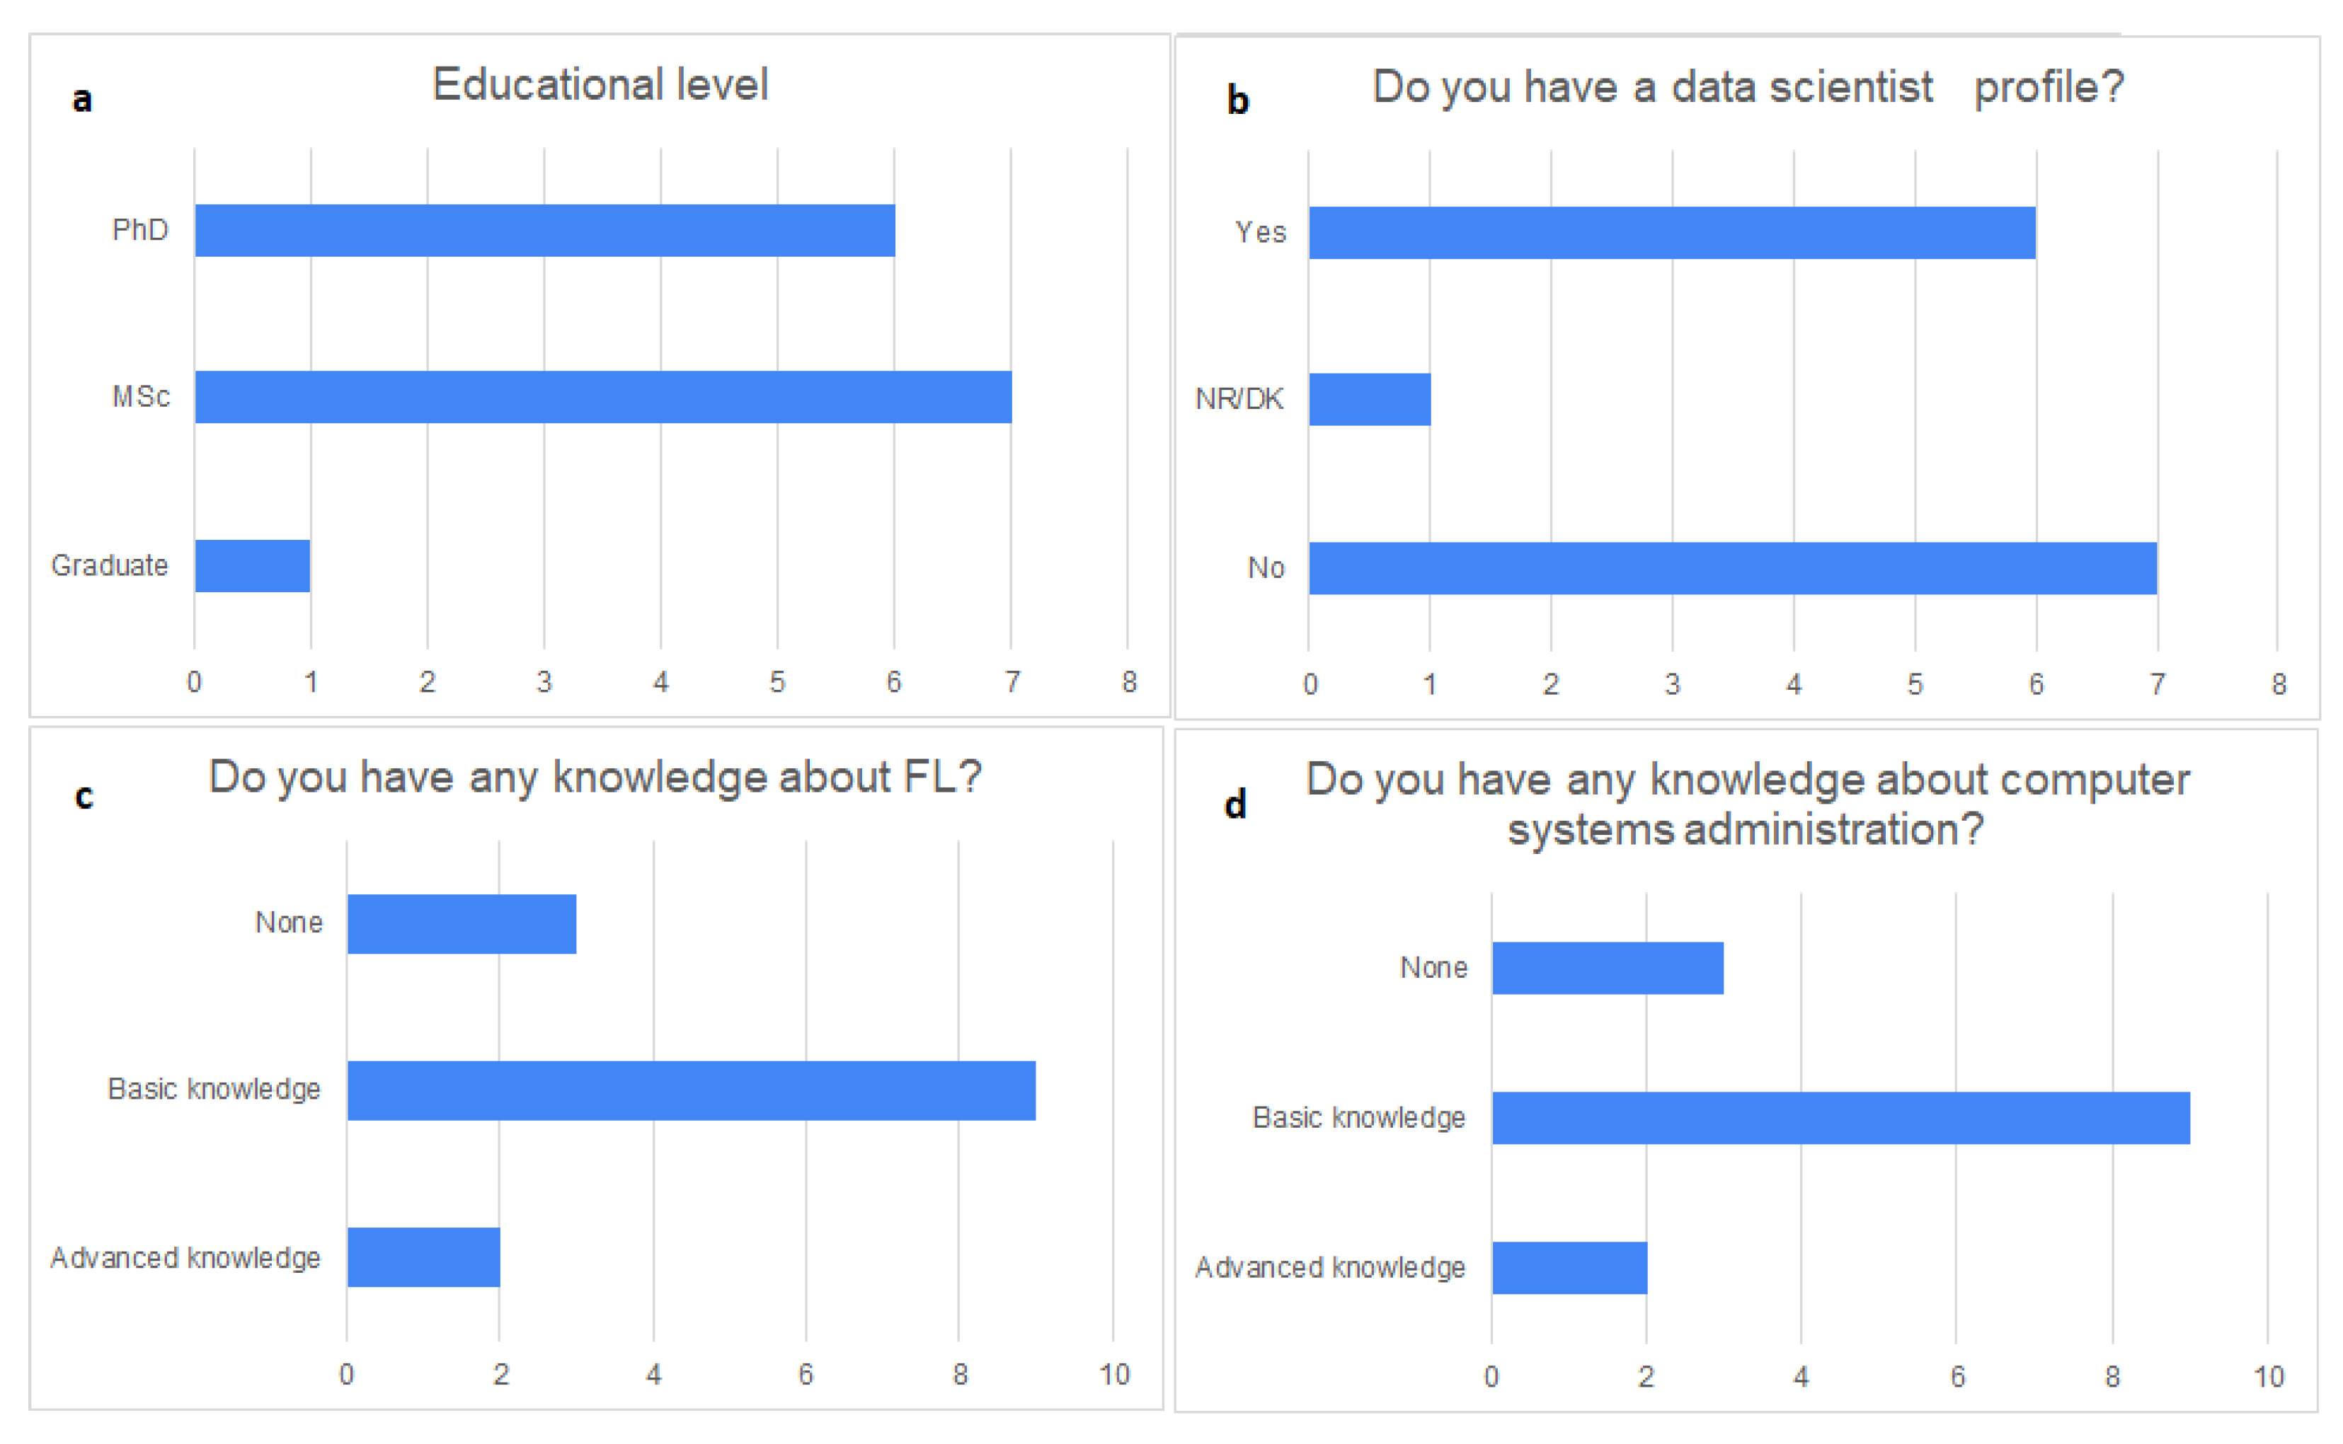Click the 'Educational level' chart title

click(x=600, y=85)
